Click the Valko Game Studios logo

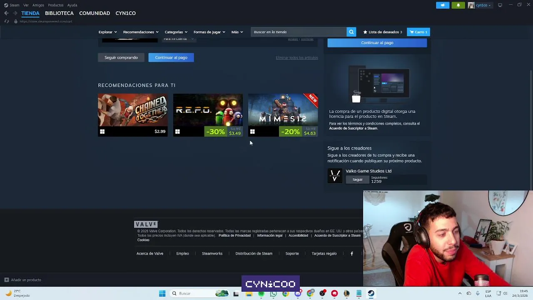[335, 176]
